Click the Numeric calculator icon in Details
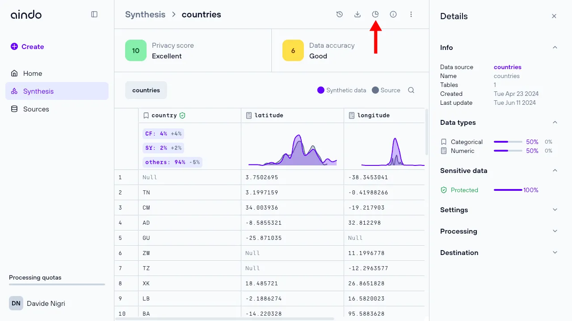 coord(444,151)
